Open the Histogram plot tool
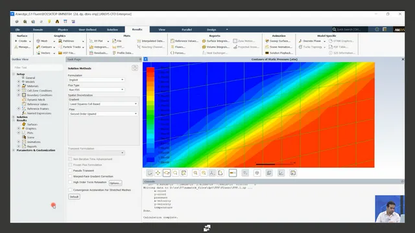Image resolution: width=415 pixels, height=233 pixels. [x=99, y=47]
